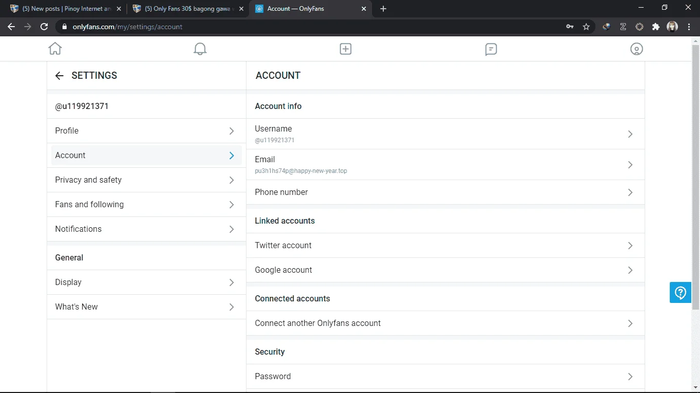Click the Chrome profile avatar
The height and width of the screenshot is (393, 700).
672,27
